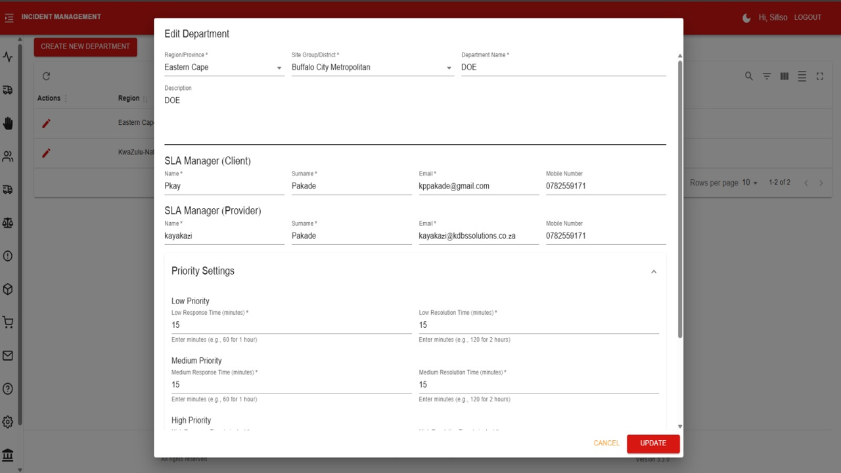Open table filter icon
This screenshot has width=841, height=473.
[767, 76]
